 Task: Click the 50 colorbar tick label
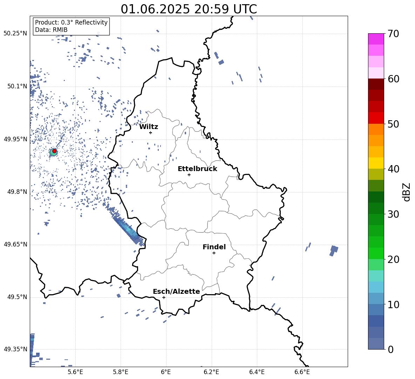point(393,124)
